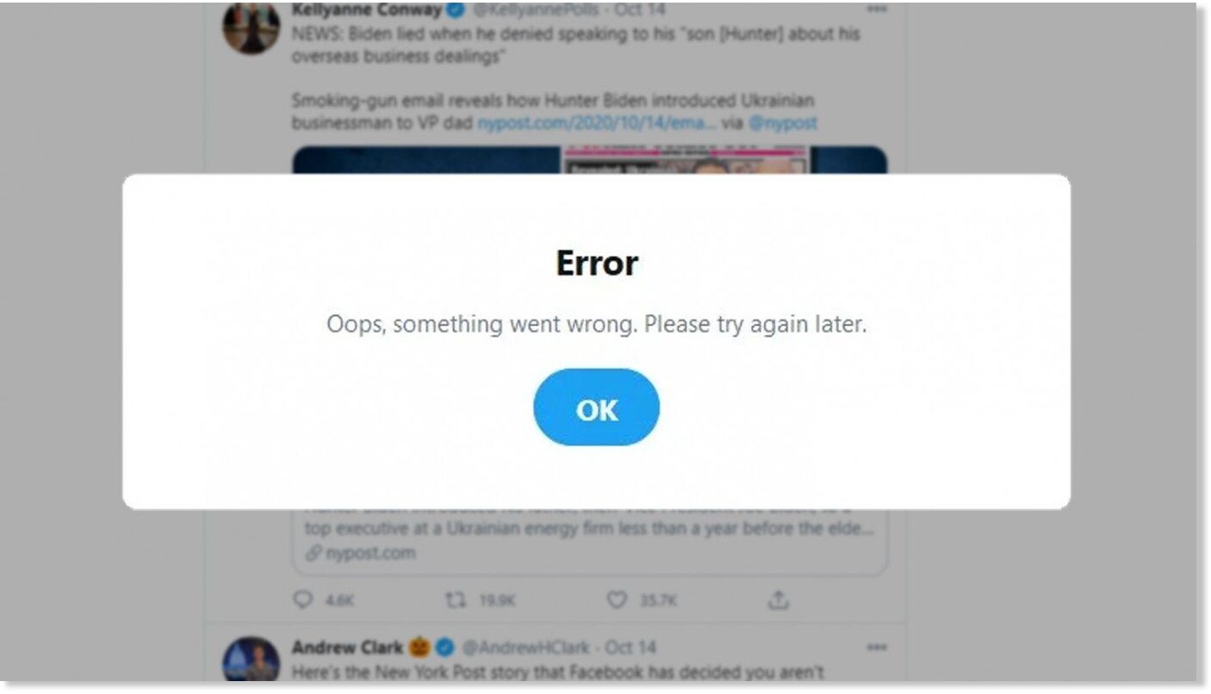Click Andrew Clark's verified badge
Viewport: 1211px width, 694px height.
coord(444,647)
